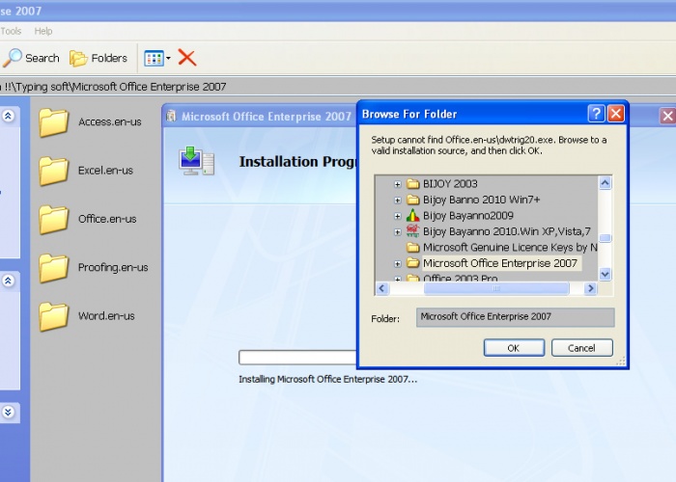Screen dimensions: 676x482
Task: Click the Folder name field
Action: coord(515,317)
